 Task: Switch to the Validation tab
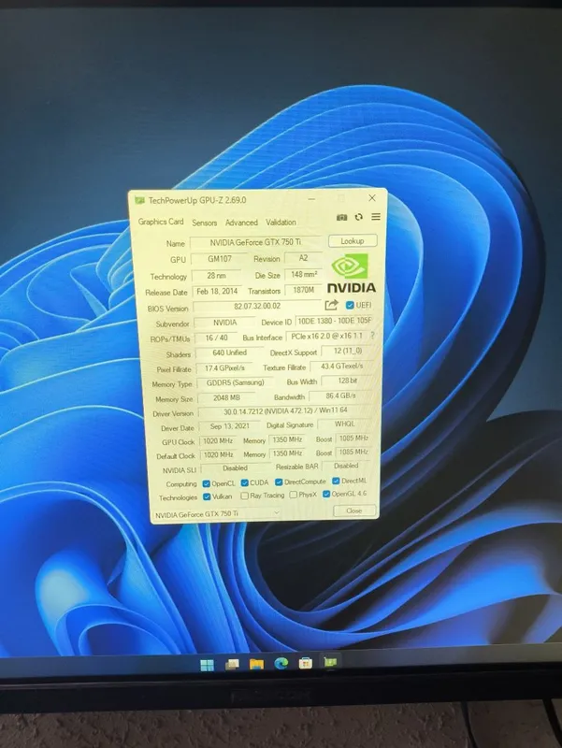281,223
